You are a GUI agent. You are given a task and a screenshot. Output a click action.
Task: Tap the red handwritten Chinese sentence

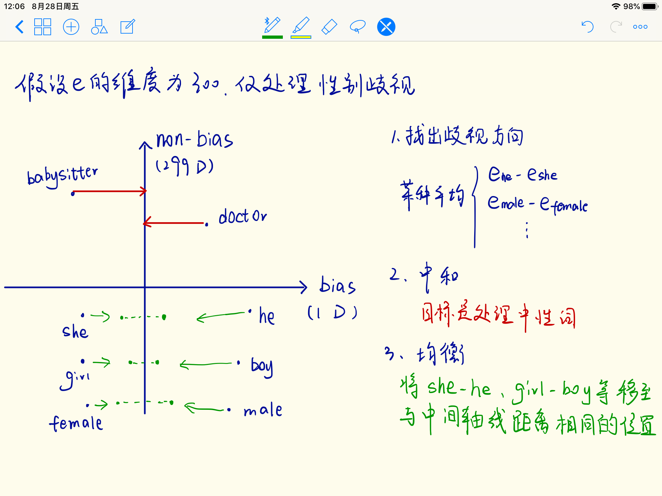(499, 316)
